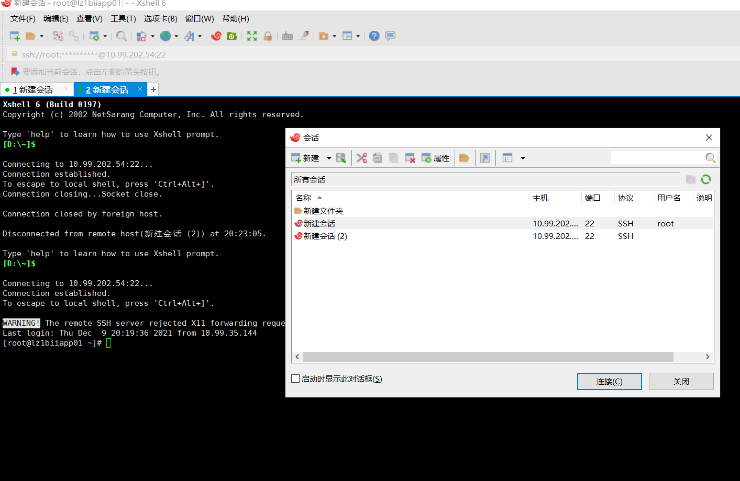The height and width of the screenshot is (481, 740).
Task: Click the Delete session red-X icon
Action: [x=410, y=158]
